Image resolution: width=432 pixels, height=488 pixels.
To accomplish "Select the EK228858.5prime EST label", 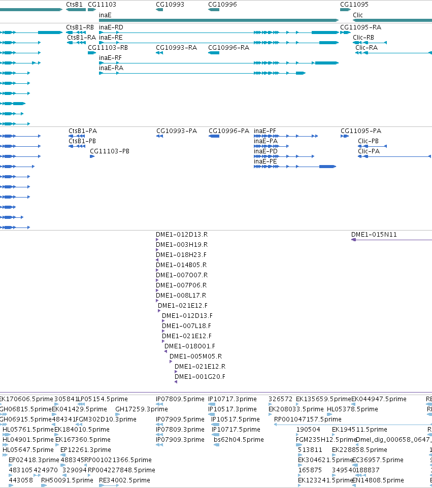I will click(359, 450).
